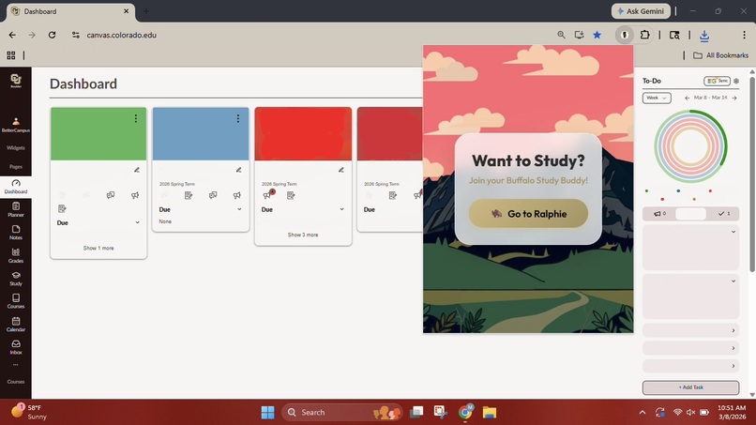Expand Due chevron on Show 3 more card
Screen dimensions: 756x425
coord(341,209)
